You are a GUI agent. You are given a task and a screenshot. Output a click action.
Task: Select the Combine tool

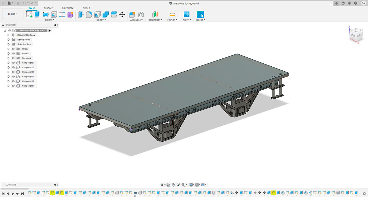tap(106, 14)
